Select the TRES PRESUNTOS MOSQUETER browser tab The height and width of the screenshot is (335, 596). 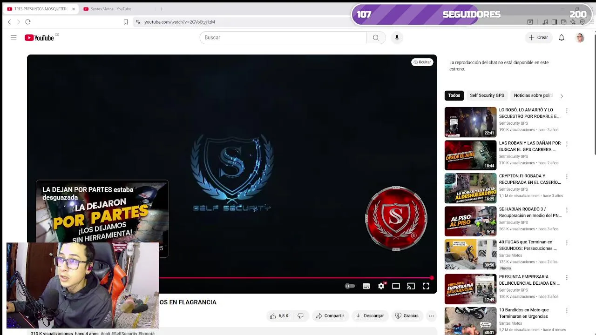[40, 9]
